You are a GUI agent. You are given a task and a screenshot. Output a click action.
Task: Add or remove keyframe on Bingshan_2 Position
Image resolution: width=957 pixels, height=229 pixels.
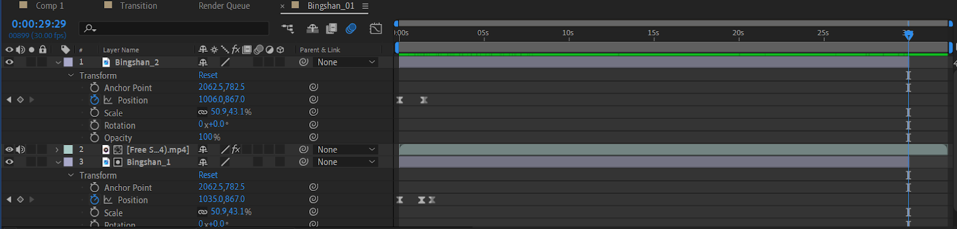coord(20,100)
